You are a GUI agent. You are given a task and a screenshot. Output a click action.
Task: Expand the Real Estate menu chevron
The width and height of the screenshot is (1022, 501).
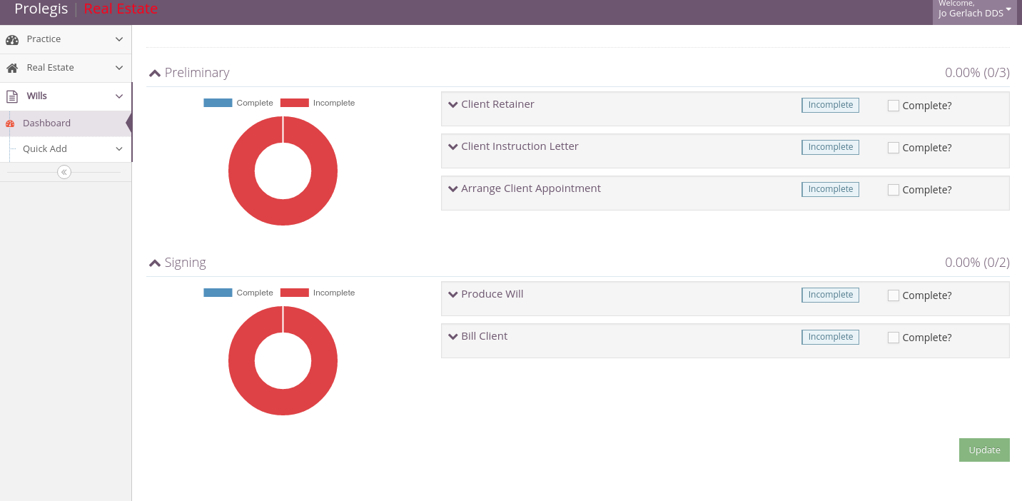(119, 68)
